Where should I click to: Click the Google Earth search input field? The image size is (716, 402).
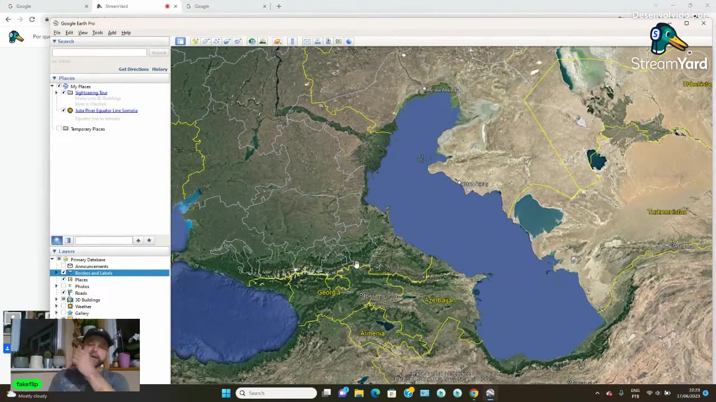click(x=100, y=52)
